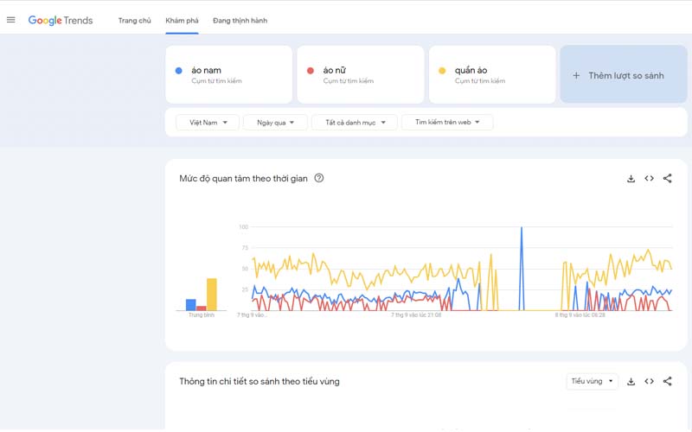692x432 pixels.
Task: Open the Tất cả danh mục dropdown
Action: (x=355, y=123)
